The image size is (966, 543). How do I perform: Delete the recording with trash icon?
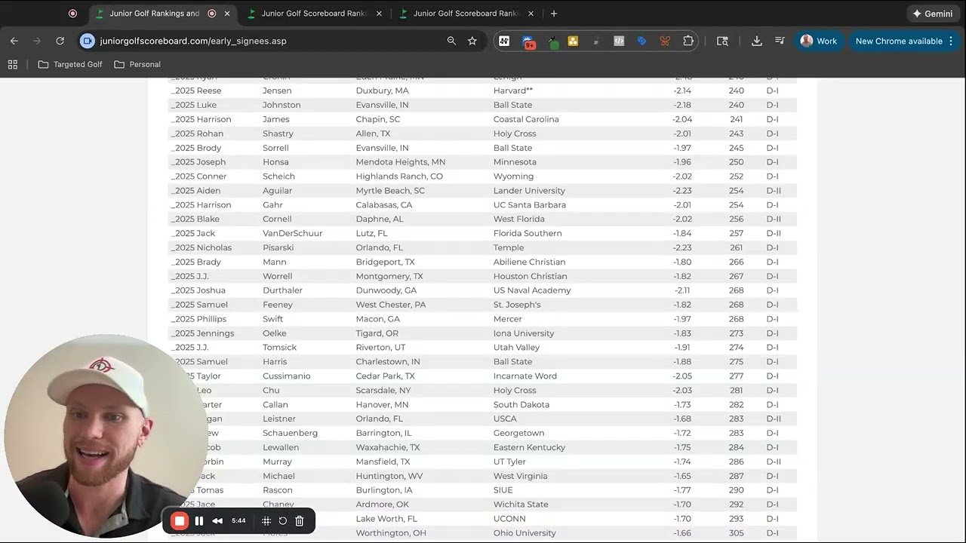click(300, 520)
